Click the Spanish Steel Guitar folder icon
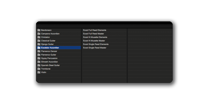The width and height of the screenshot is (209, 104). 39,65
